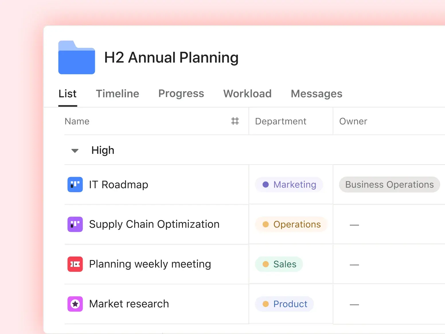This screenshot has width=445, height=334.
Task: Go to the Messages tab
Action: click(x=316, y=94)
